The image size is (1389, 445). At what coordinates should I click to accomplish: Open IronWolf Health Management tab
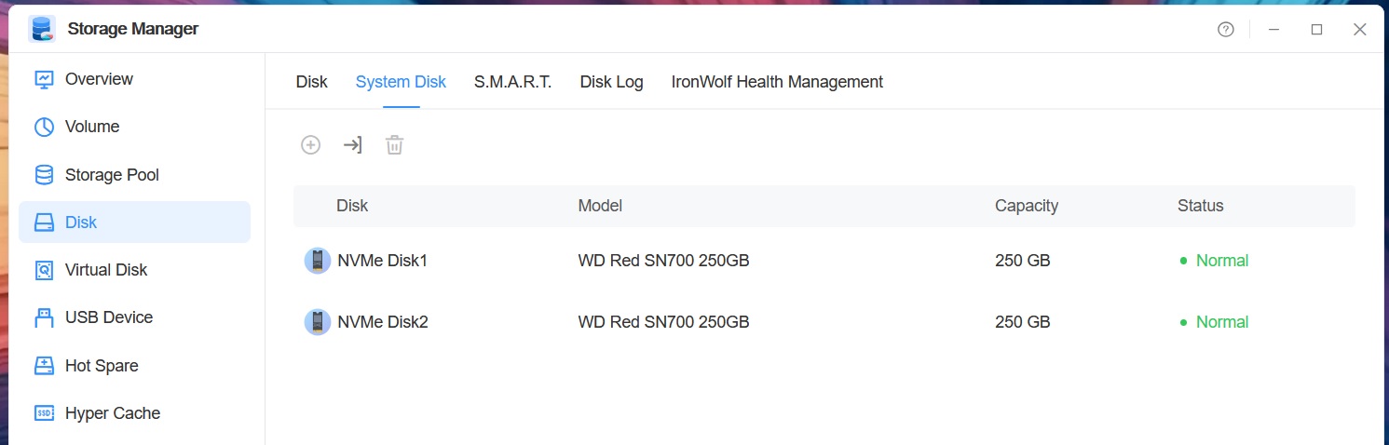[777, 82]
